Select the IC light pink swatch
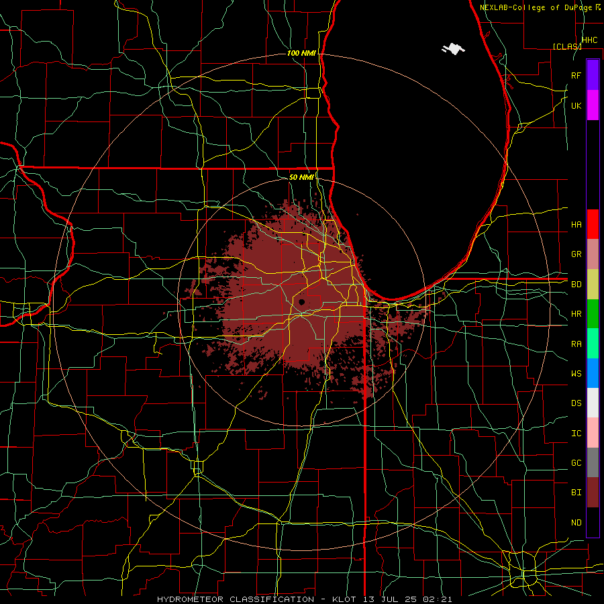 (x=593, y=433)
